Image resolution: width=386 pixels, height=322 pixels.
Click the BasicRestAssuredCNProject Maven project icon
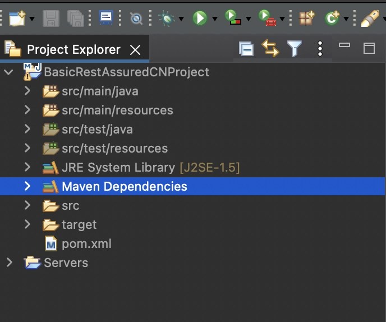pos(32,72)
